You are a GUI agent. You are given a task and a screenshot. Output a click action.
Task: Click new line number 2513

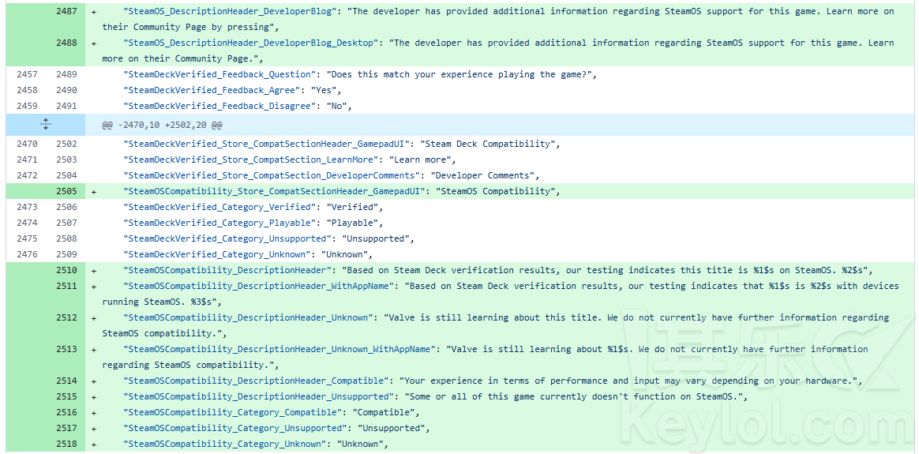[x=66, y=350]
